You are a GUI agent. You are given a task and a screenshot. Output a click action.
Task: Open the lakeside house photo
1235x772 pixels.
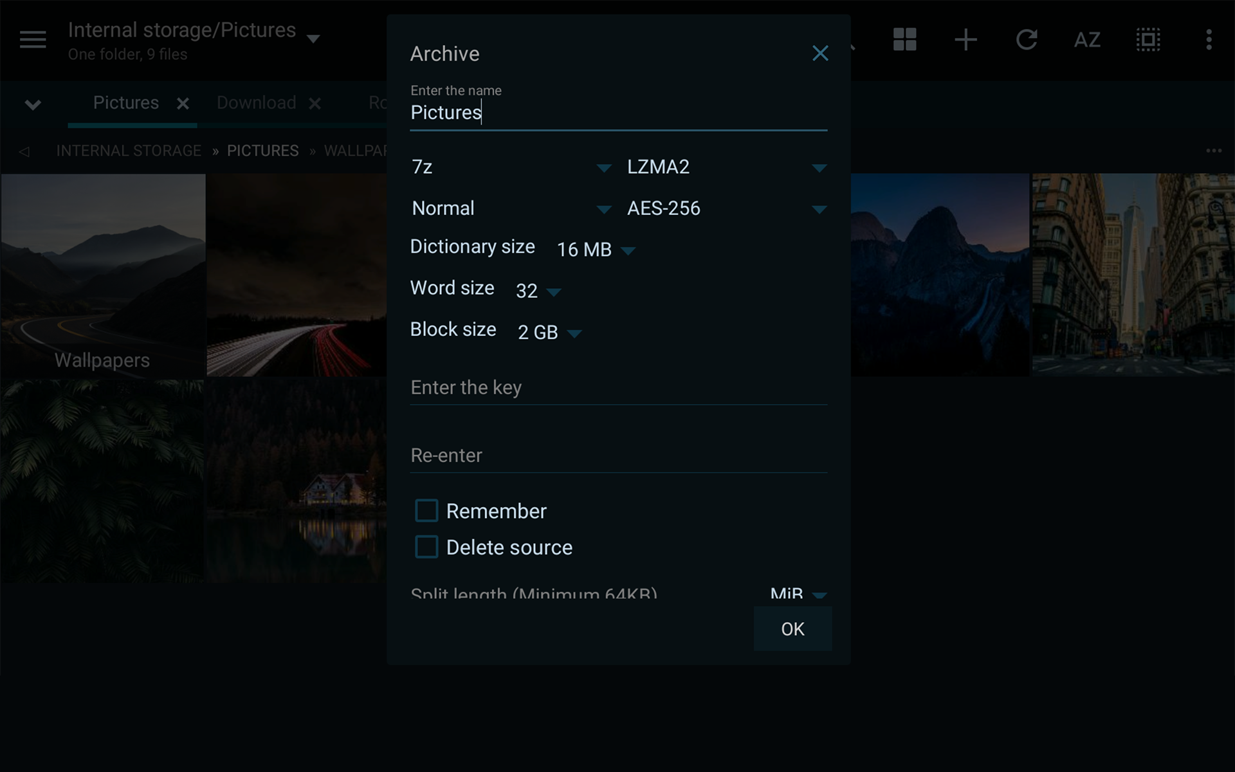297,481
